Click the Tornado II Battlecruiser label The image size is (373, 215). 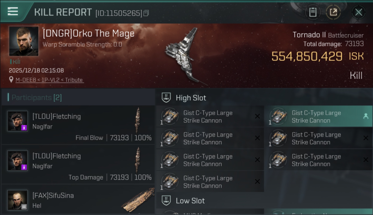[328, 35]
